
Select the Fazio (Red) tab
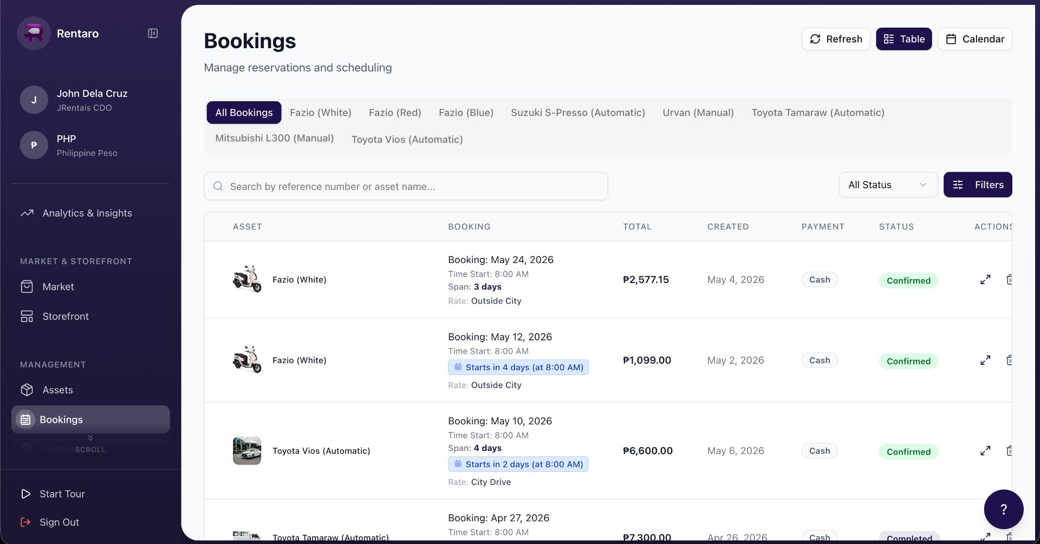(x=395, y=113)
